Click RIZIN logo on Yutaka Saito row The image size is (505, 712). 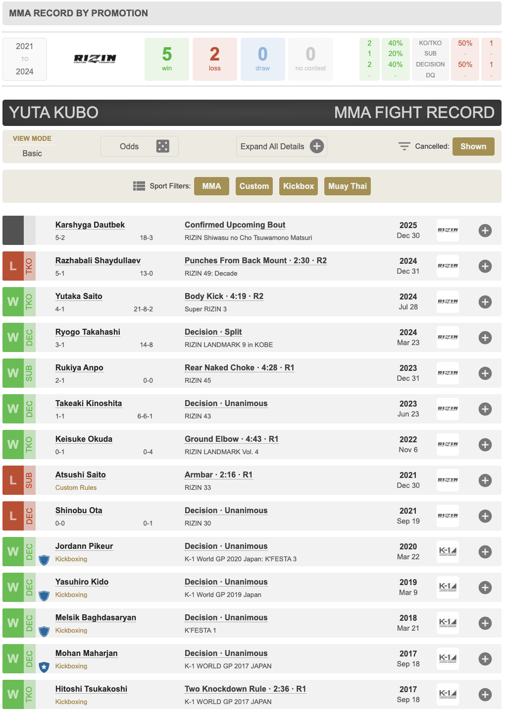pyautogui.click(x=448, y=301)
